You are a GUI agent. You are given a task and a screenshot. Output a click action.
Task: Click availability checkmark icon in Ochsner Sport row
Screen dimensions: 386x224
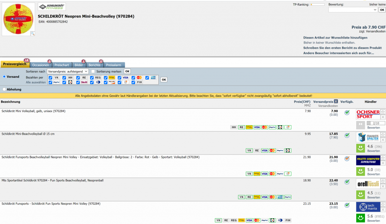pyautogui.click(x=347, y=112)
